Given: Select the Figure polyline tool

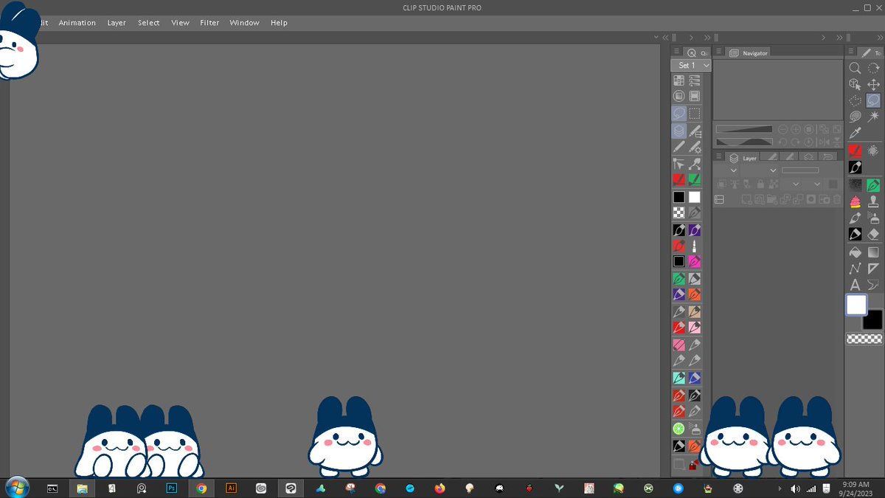Looking at the screenshot, I should click(x=855, y=269).
